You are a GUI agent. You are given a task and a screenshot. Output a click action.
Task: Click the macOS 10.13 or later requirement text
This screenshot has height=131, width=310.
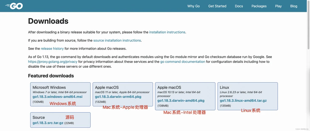click(179, 94)
